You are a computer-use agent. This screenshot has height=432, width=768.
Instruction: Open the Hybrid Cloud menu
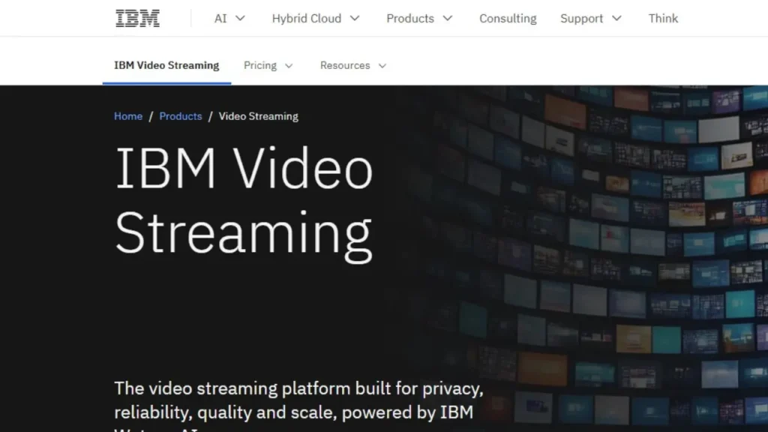pyautogui.click(x=316, y=18)
